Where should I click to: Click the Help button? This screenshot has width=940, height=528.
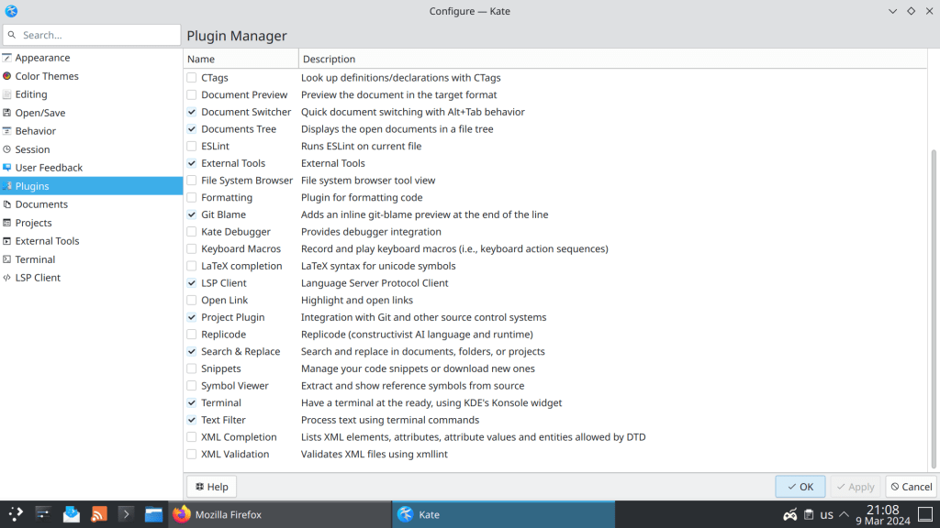(x=211, y=487)
